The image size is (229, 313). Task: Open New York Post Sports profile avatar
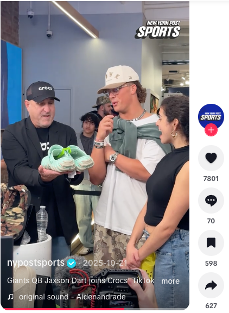[211, 116]
